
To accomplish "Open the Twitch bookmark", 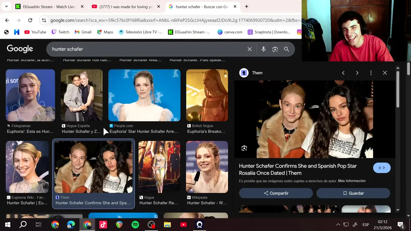I will pos(60,32).
